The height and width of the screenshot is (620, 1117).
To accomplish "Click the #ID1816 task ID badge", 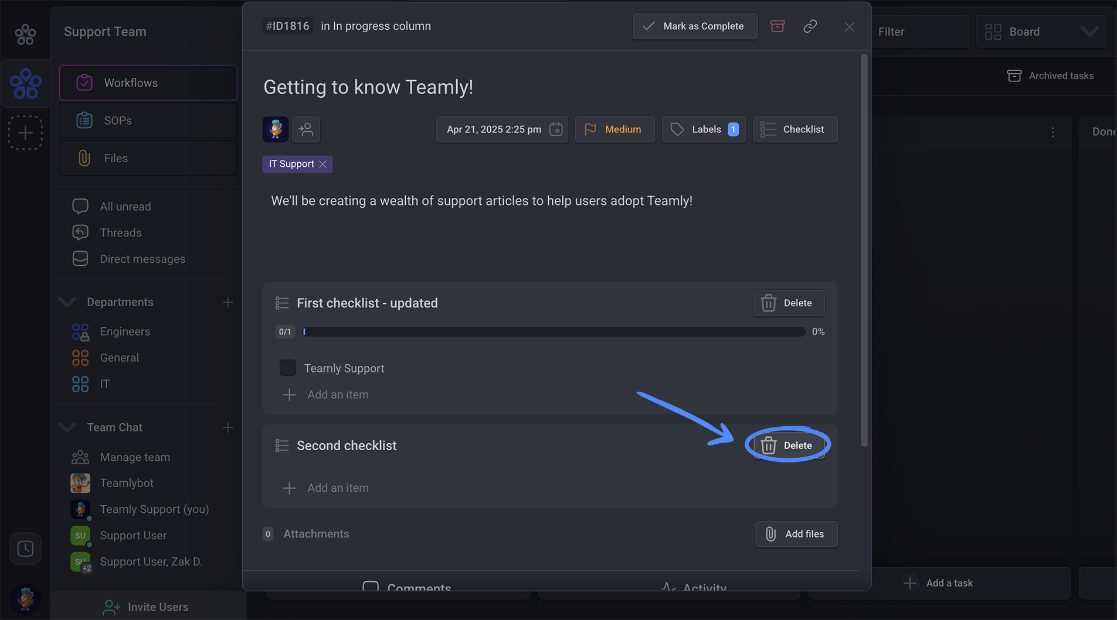I will [x=287, y=26].
